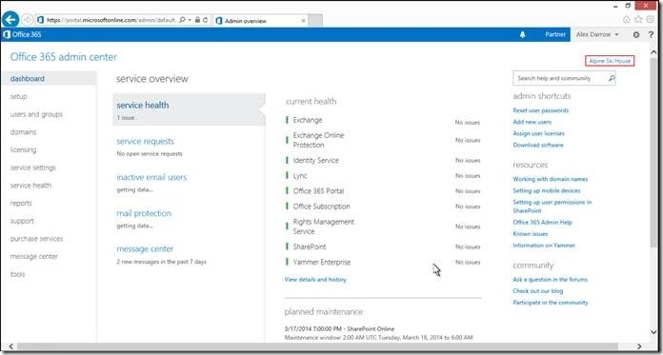Click the refresh icon in address bar
Image resolution: width=663 pixels, height=355 pixels.
coord(206,20)
